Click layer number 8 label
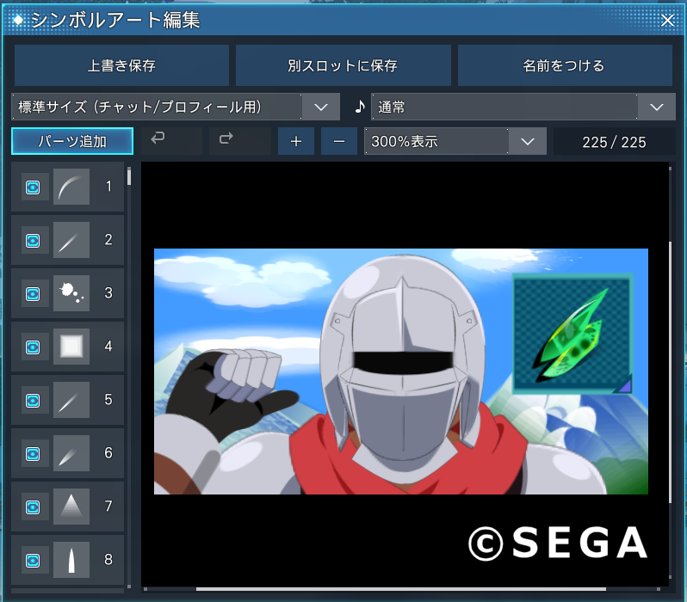The height and width of the screenshot is (602, 687). pos(108,560)
